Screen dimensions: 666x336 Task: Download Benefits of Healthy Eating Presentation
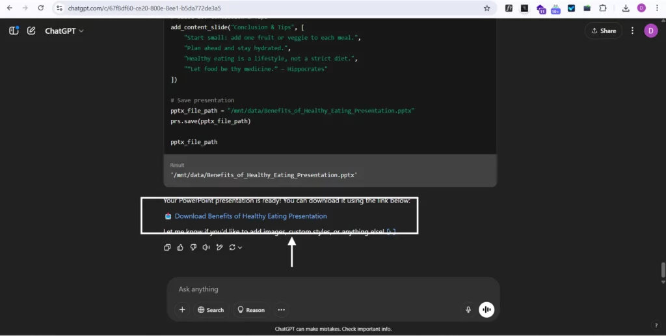[x=250, y=216]
